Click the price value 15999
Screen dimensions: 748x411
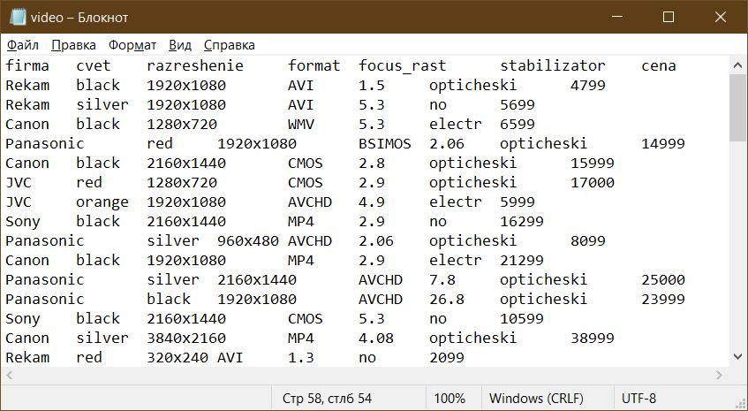[x=593, y=163]
